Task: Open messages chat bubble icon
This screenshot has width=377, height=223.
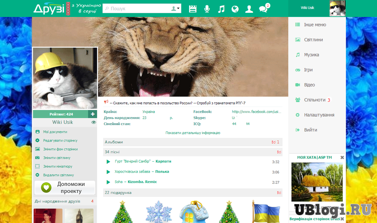Action: [263, 9]
